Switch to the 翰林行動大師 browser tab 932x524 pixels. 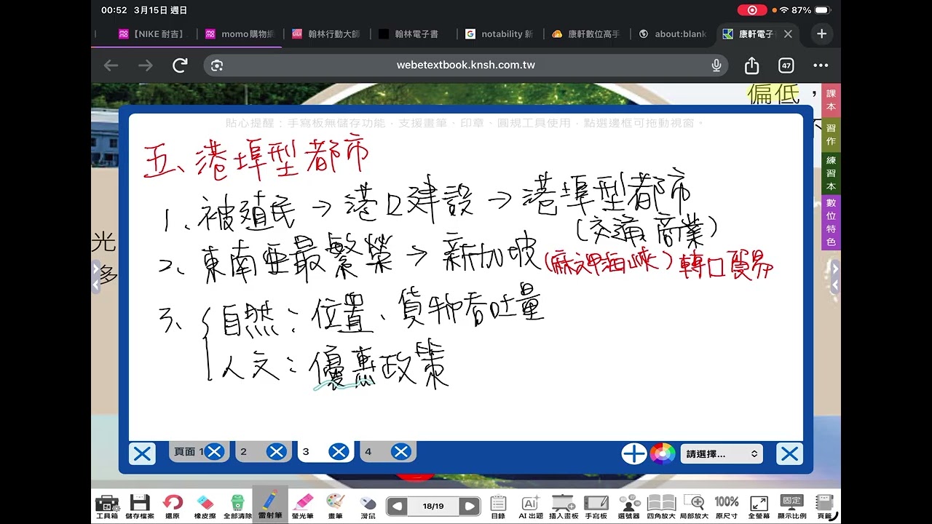(x=325, y=33)
